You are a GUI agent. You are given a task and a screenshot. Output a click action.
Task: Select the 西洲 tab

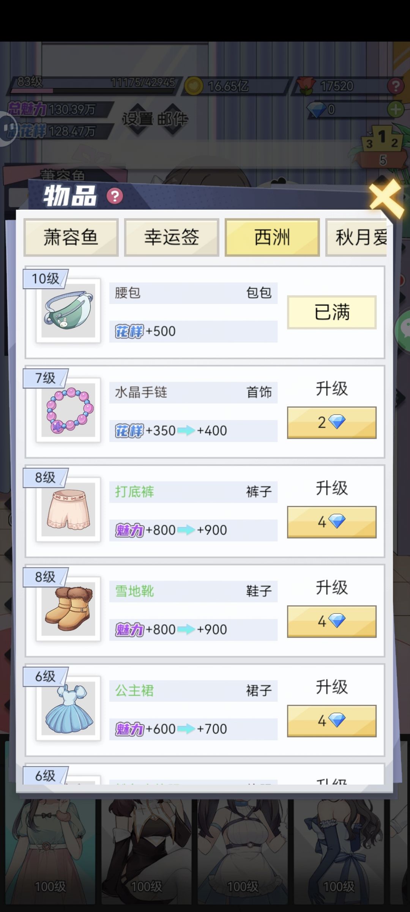tap(272, 238)
